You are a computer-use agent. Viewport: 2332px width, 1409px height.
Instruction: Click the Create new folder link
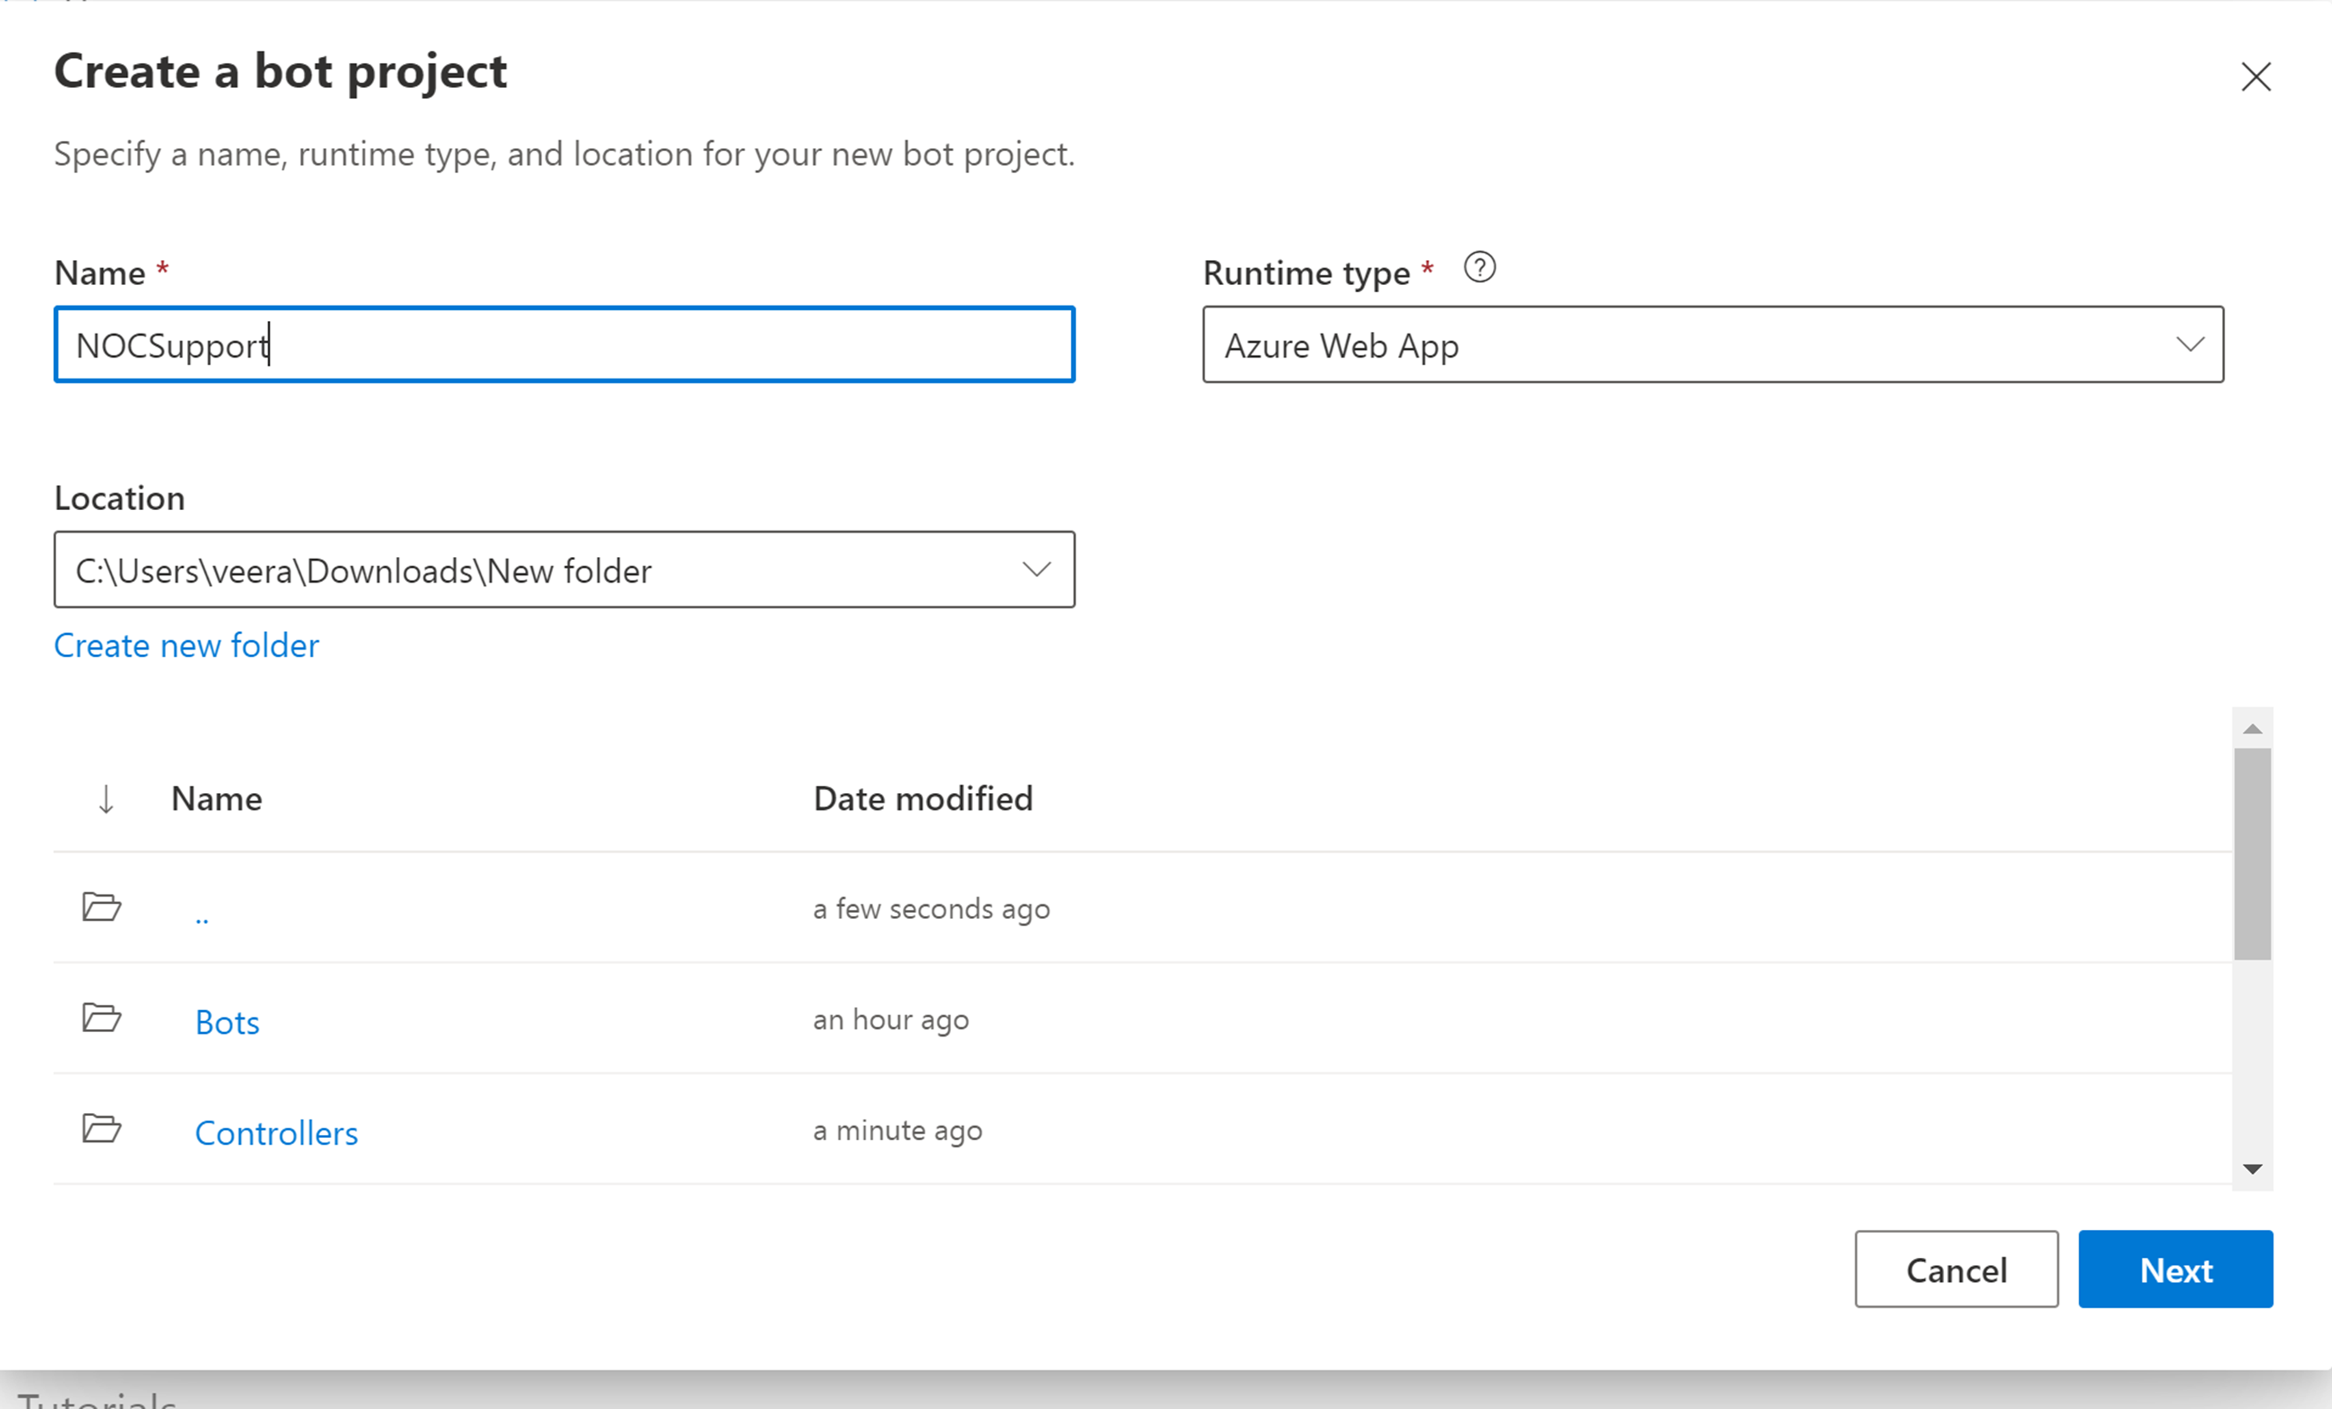(x=186, y=646)
